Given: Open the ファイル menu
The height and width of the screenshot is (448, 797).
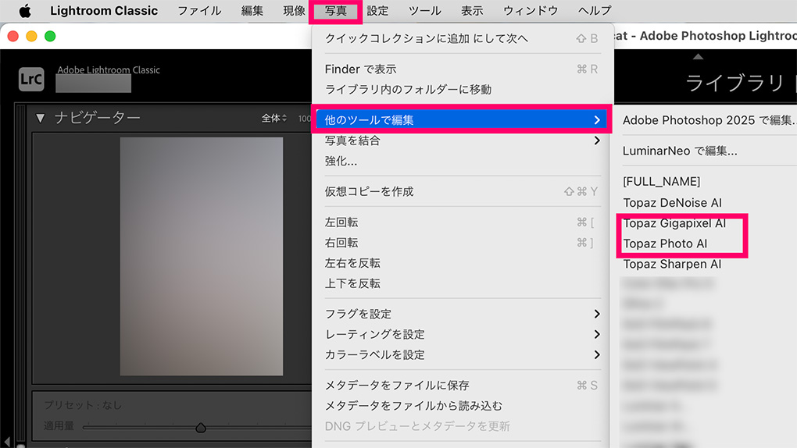Looking at the screenshot, I should (x=199, y=11).
